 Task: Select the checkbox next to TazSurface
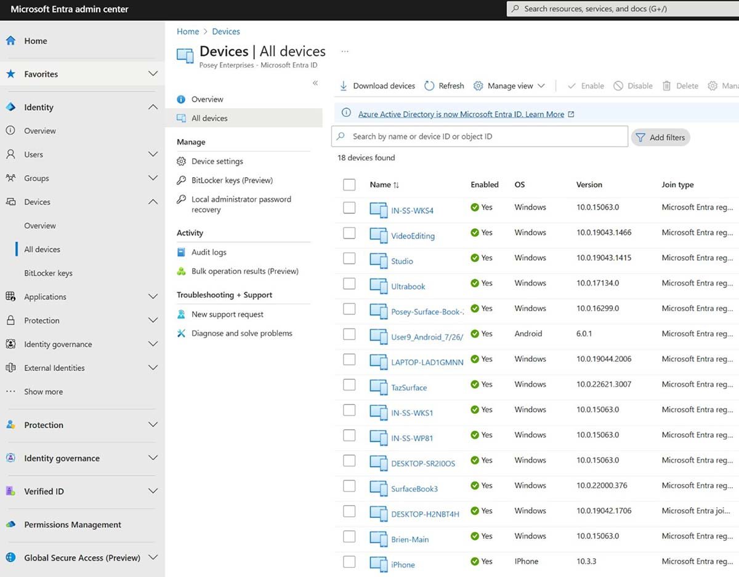349,384
